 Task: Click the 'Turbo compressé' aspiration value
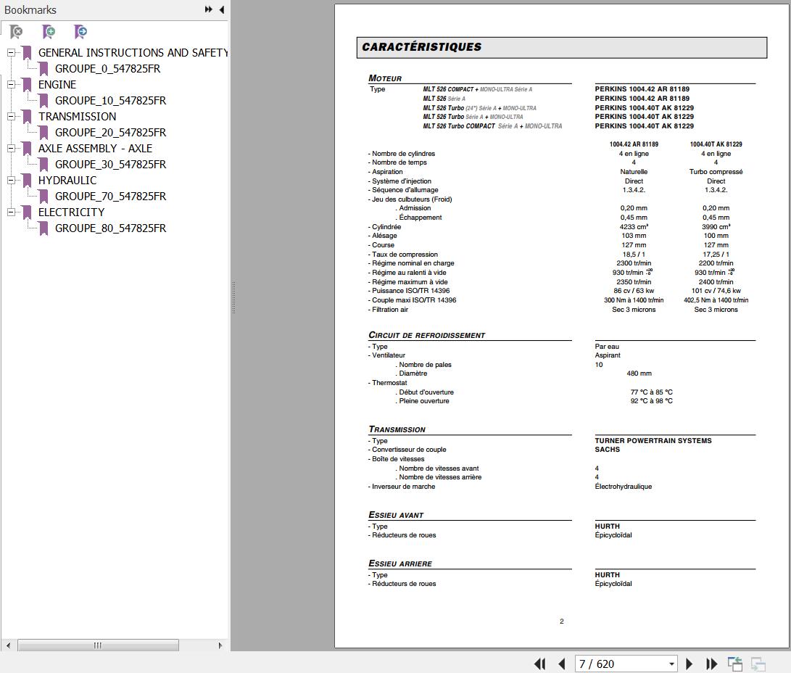click(x=716, y=172)
